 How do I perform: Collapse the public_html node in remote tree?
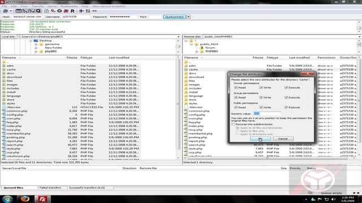click(x=191, y=44)
